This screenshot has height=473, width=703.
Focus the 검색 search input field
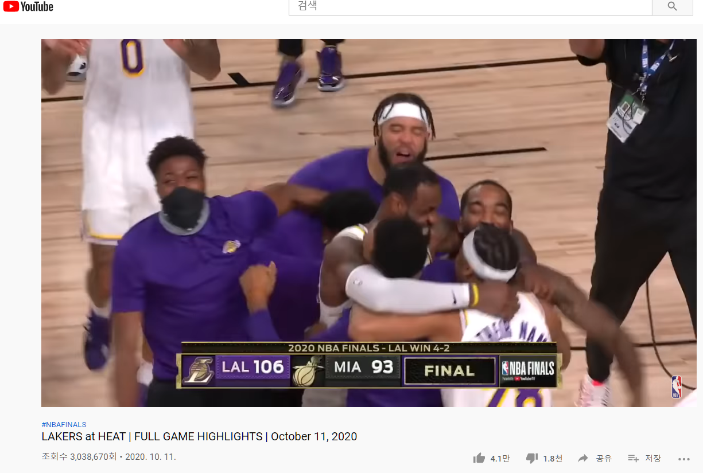point(471,7)
